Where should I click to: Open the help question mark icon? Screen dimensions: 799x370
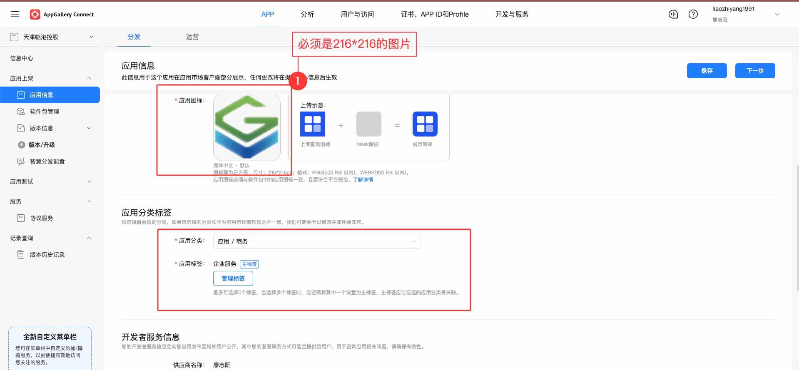pos(693,14)
